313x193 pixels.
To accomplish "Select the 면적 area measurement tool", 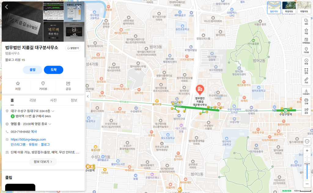I will click(x=306, y=71).
